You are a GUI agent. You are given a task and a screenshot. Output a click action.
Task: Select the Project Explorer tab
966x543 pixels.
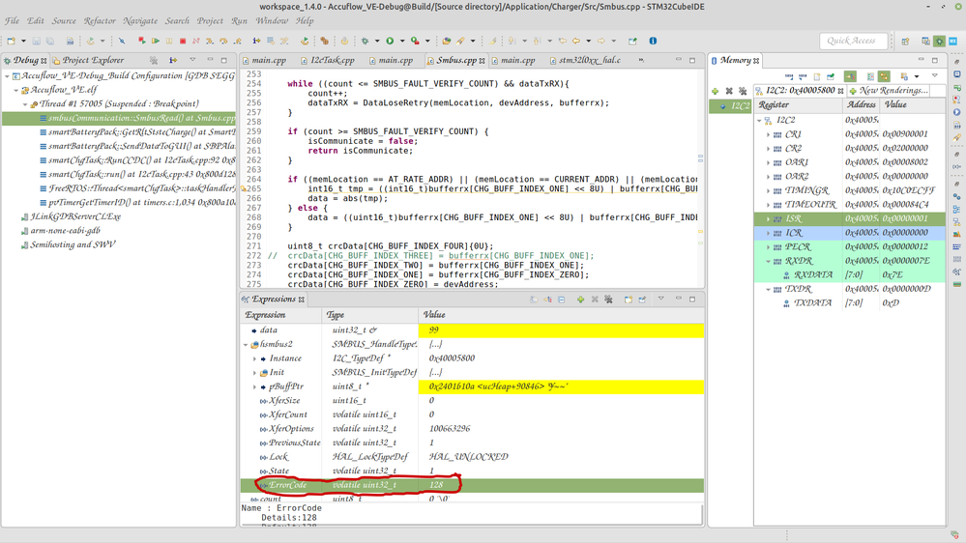pos(93,60)
